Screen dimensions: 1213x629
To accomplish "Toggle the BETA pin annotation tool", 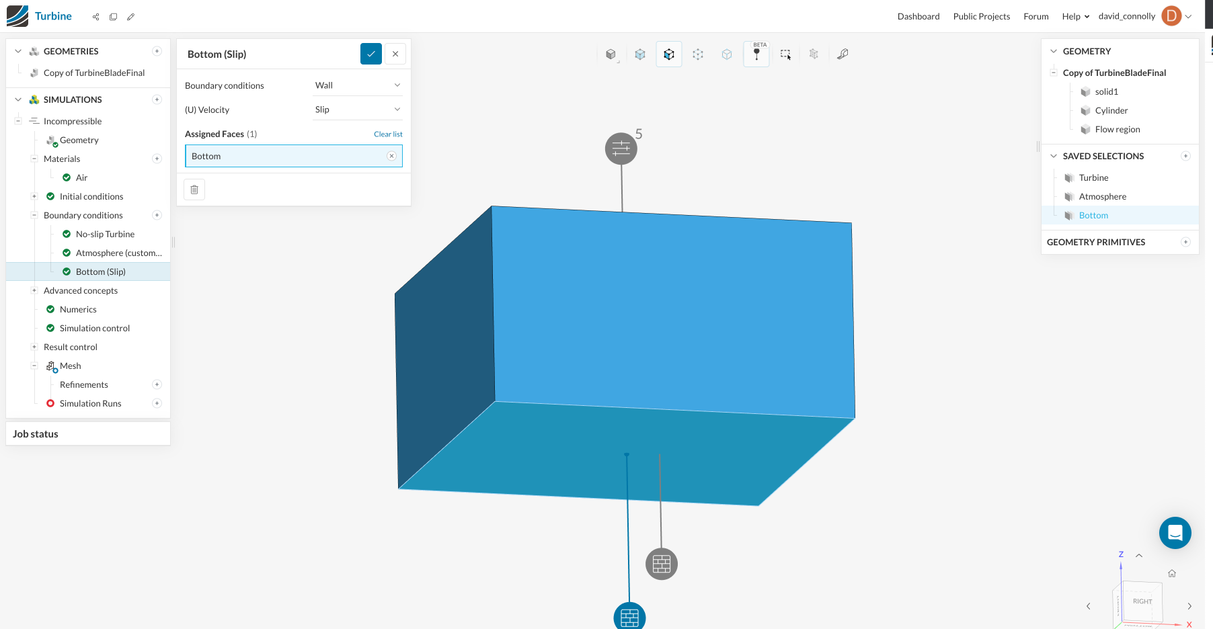I will click(x=756, y=54).
